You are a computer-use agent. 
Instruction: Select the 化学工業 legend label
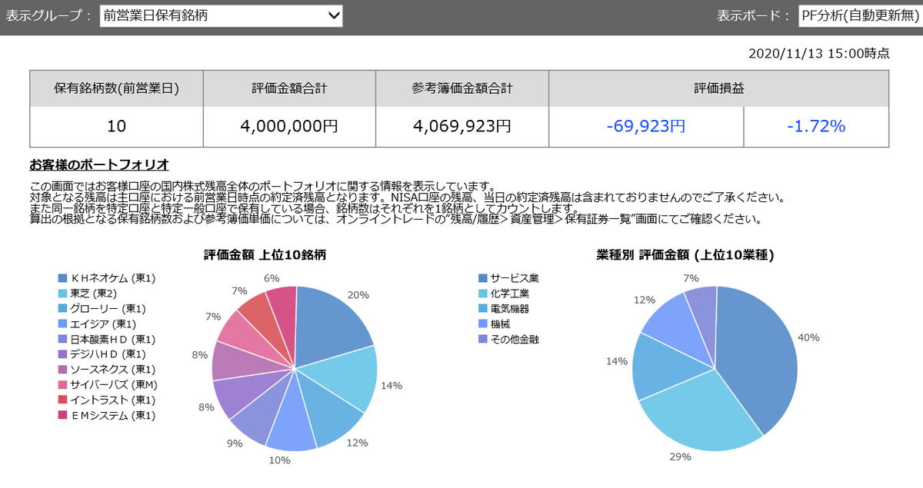510,294
